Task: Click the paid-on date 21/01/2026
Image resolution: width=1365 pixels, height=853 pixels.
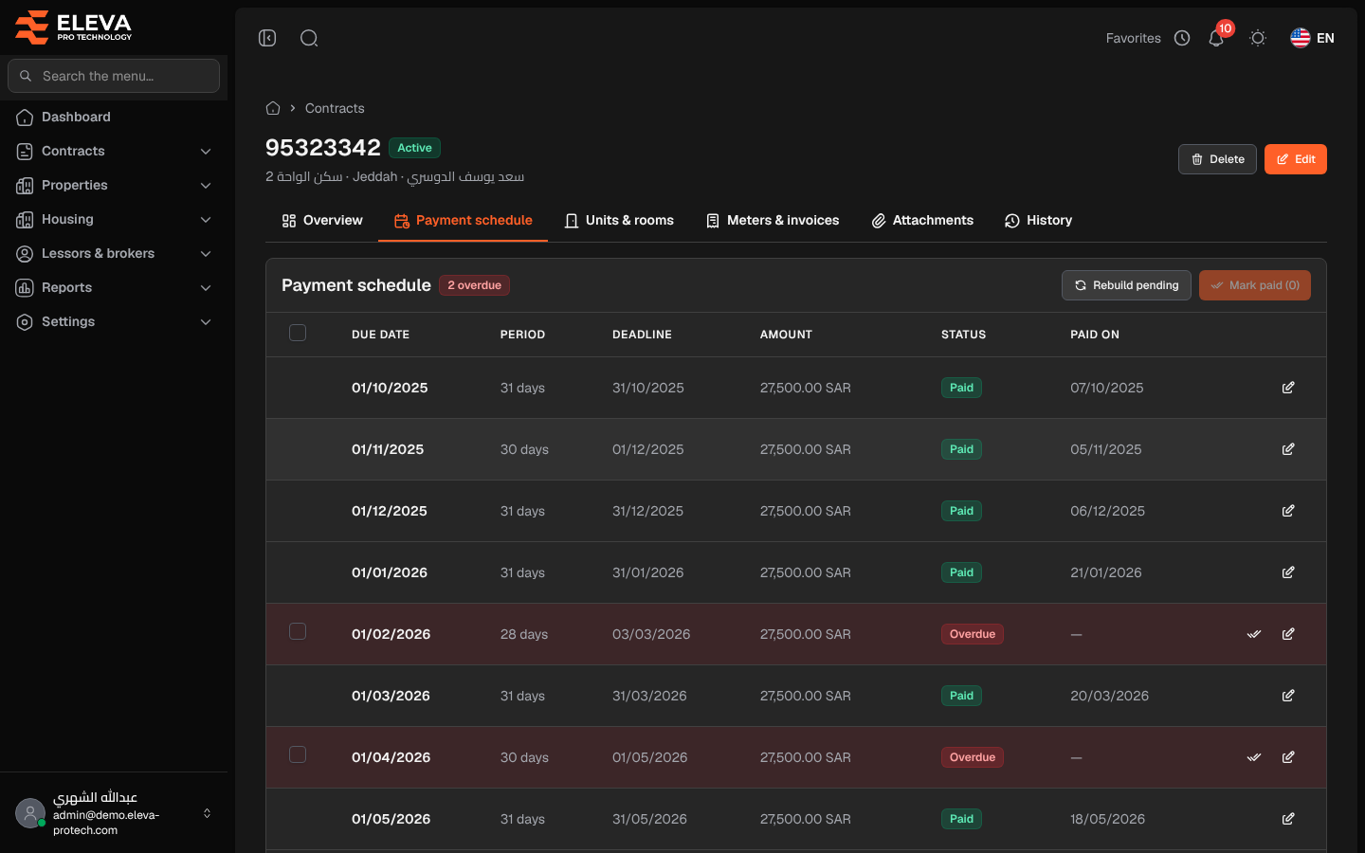Action: 1106,572
